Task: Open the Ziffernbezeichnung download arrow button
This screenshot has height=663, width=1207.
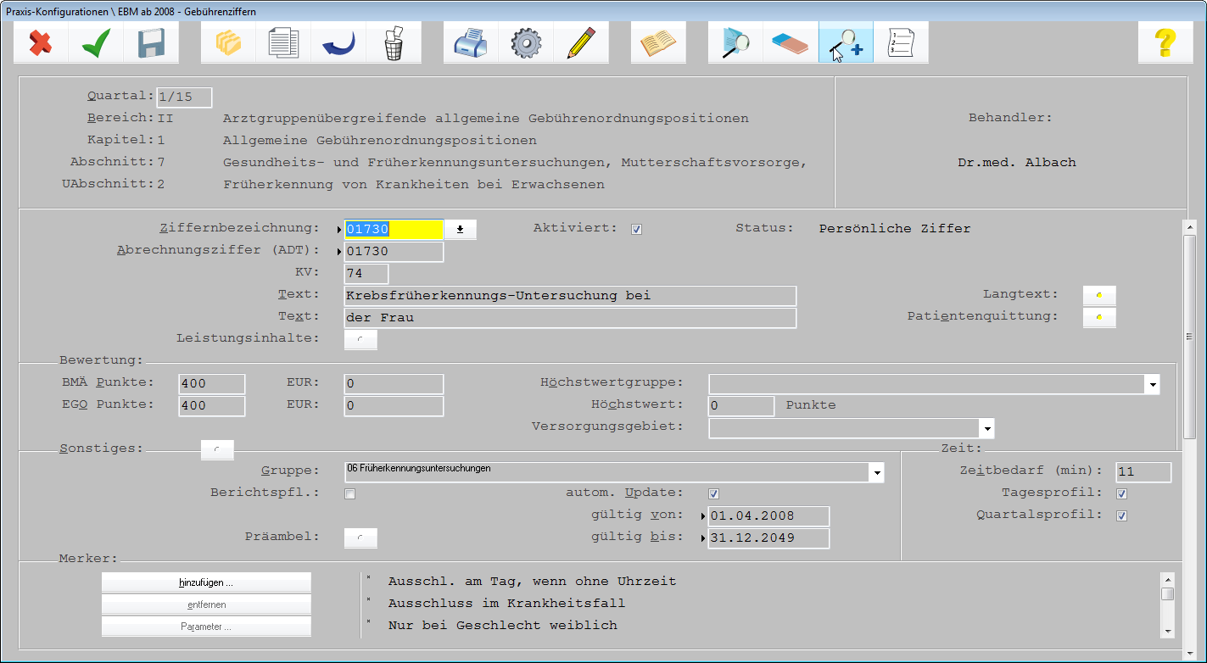Action: (x=460, y=230)
